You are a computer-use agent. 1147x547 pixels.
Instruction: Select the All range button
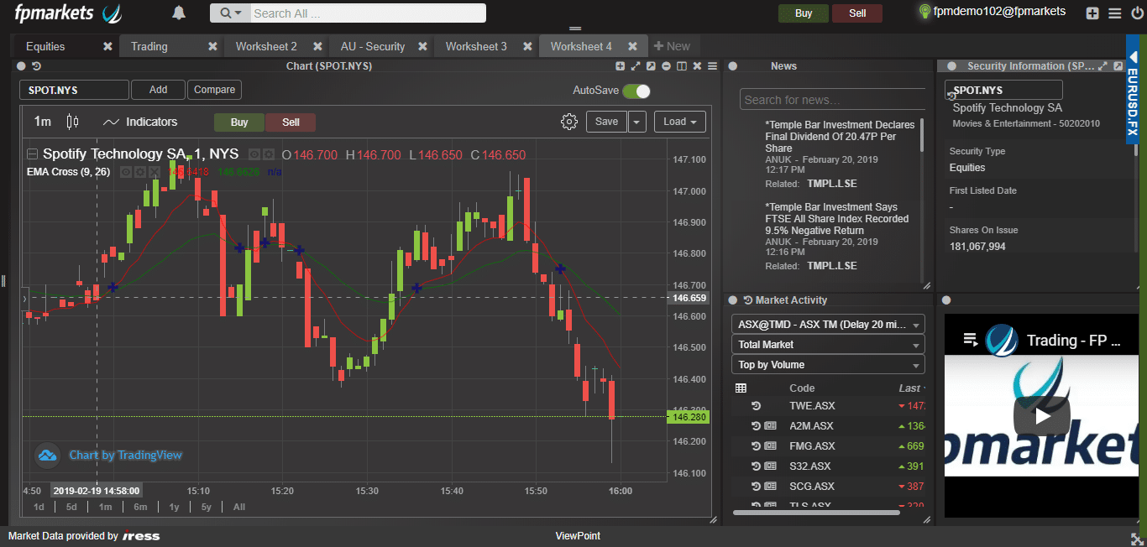pos(239,507)
